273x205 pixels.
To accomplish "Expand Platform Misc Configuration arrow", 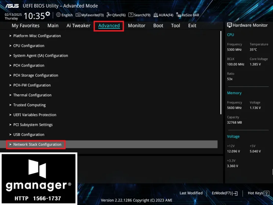I will [10, 36].
